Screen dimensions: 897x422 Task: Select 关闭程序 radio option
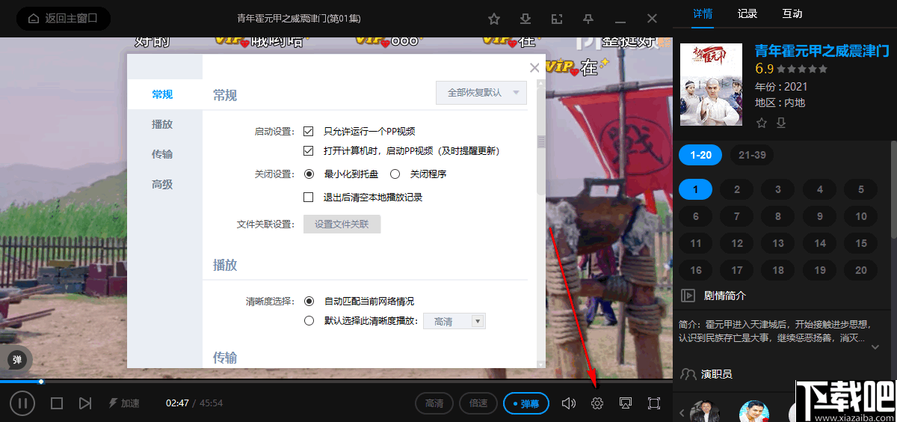395,174
